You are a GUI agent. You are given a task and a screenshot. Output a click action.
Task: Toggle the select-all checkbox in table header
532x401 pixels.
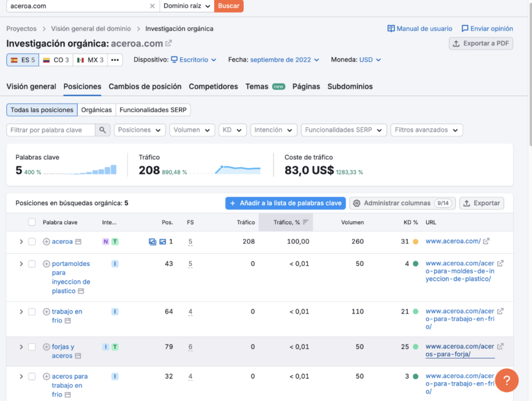32,223
